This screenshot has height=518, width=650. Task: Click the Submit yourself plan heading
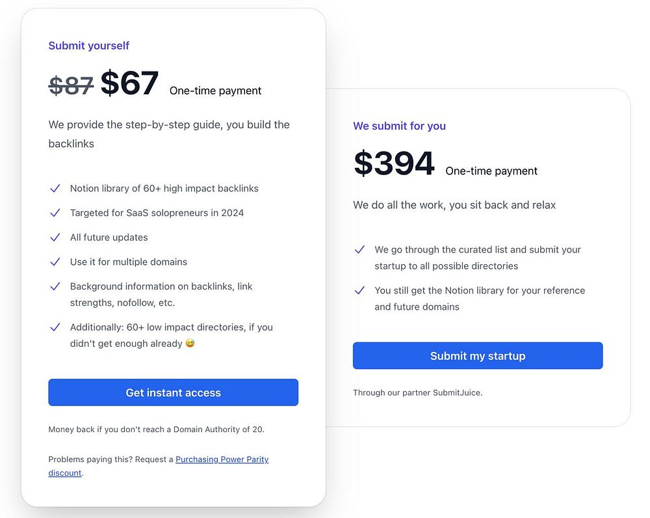click(89, 46)
